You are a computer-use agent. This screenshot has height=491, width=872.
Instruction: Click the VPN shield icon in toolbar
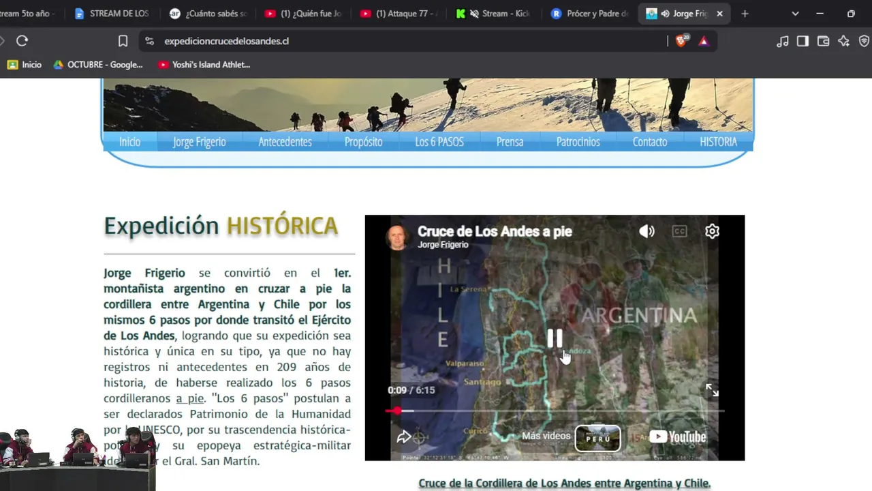(x=864, y=41)
